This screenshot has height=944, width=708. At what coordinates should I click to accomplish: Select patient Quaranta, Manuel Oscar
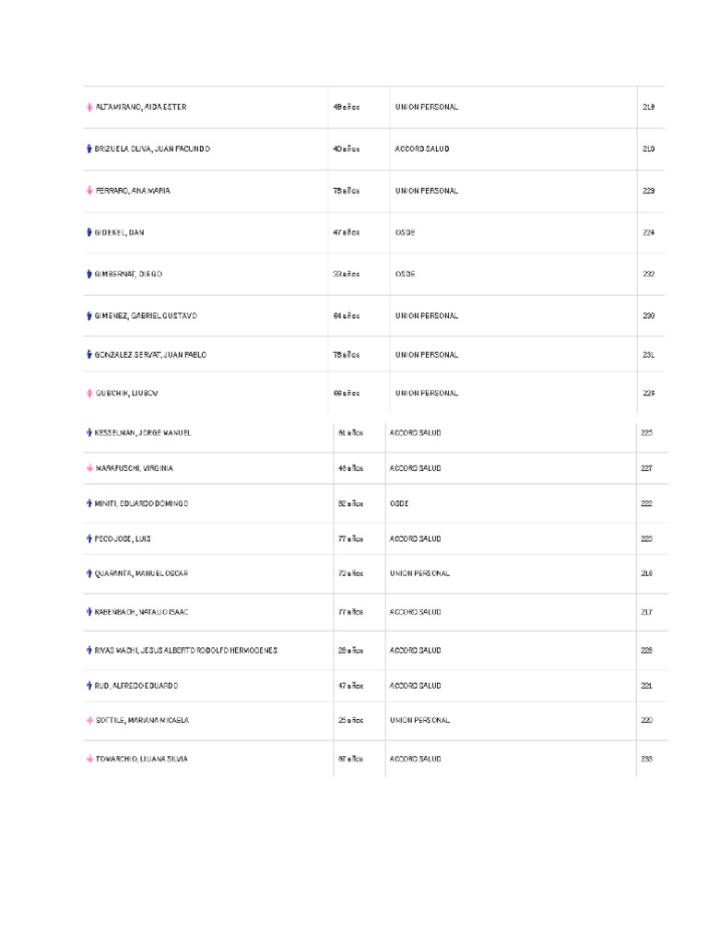[141, 573]
